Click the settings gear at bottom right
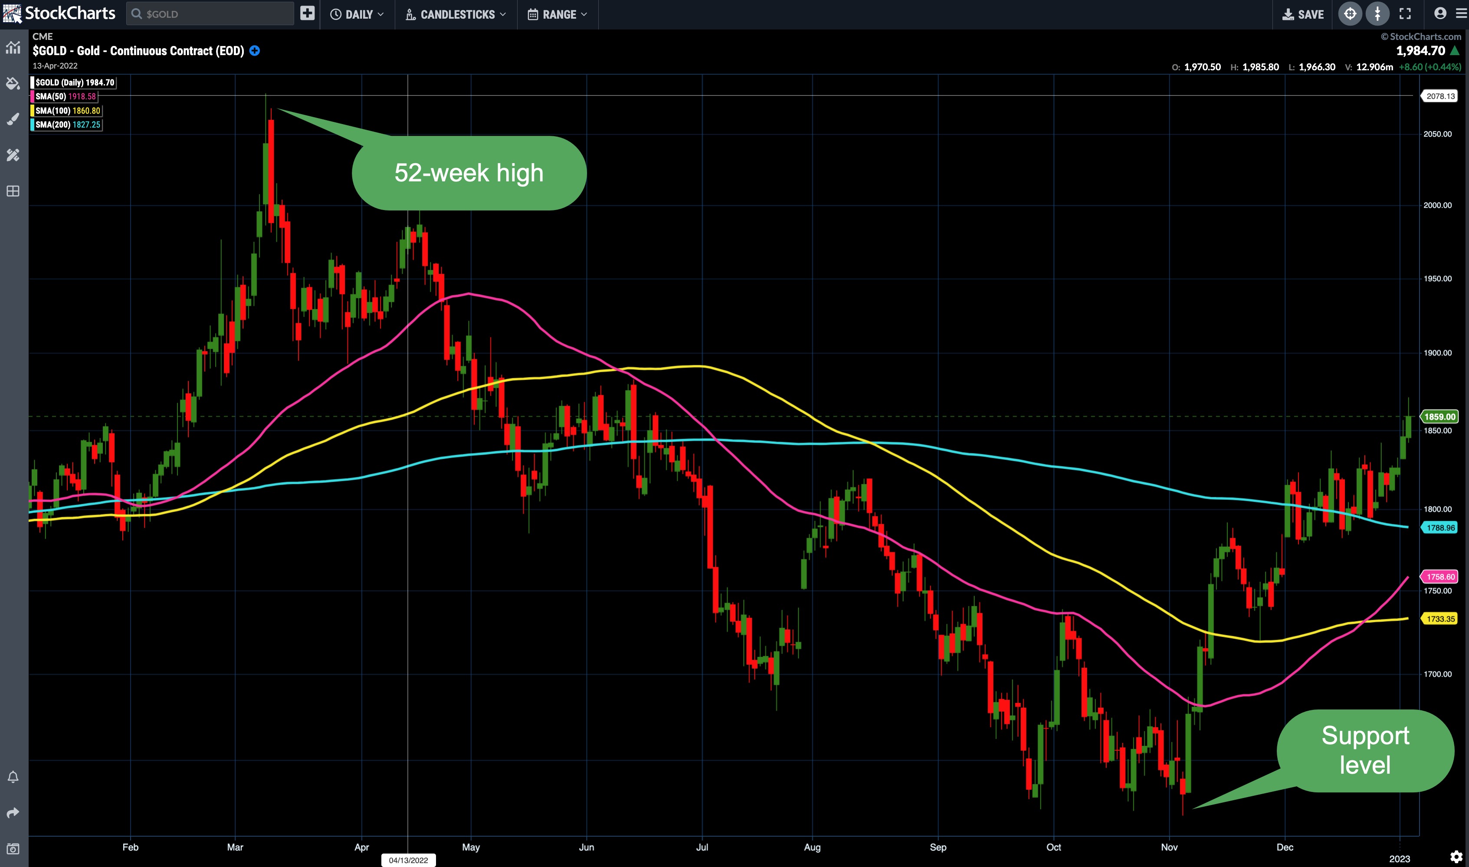 (1456, 857)
